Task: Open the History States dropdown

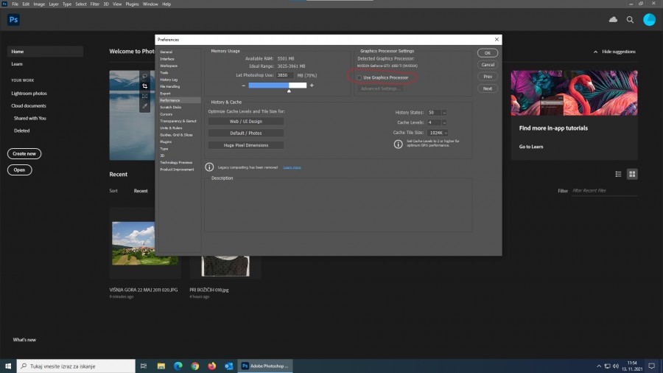Action: 444,113
